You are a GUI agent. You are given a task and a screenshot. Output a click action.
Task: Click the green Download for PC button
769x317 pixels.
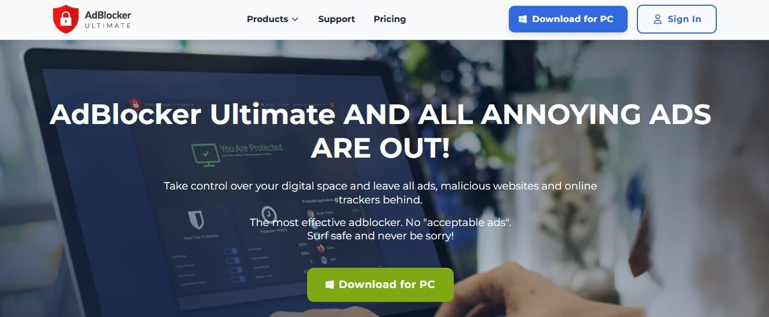pos(380,285)
